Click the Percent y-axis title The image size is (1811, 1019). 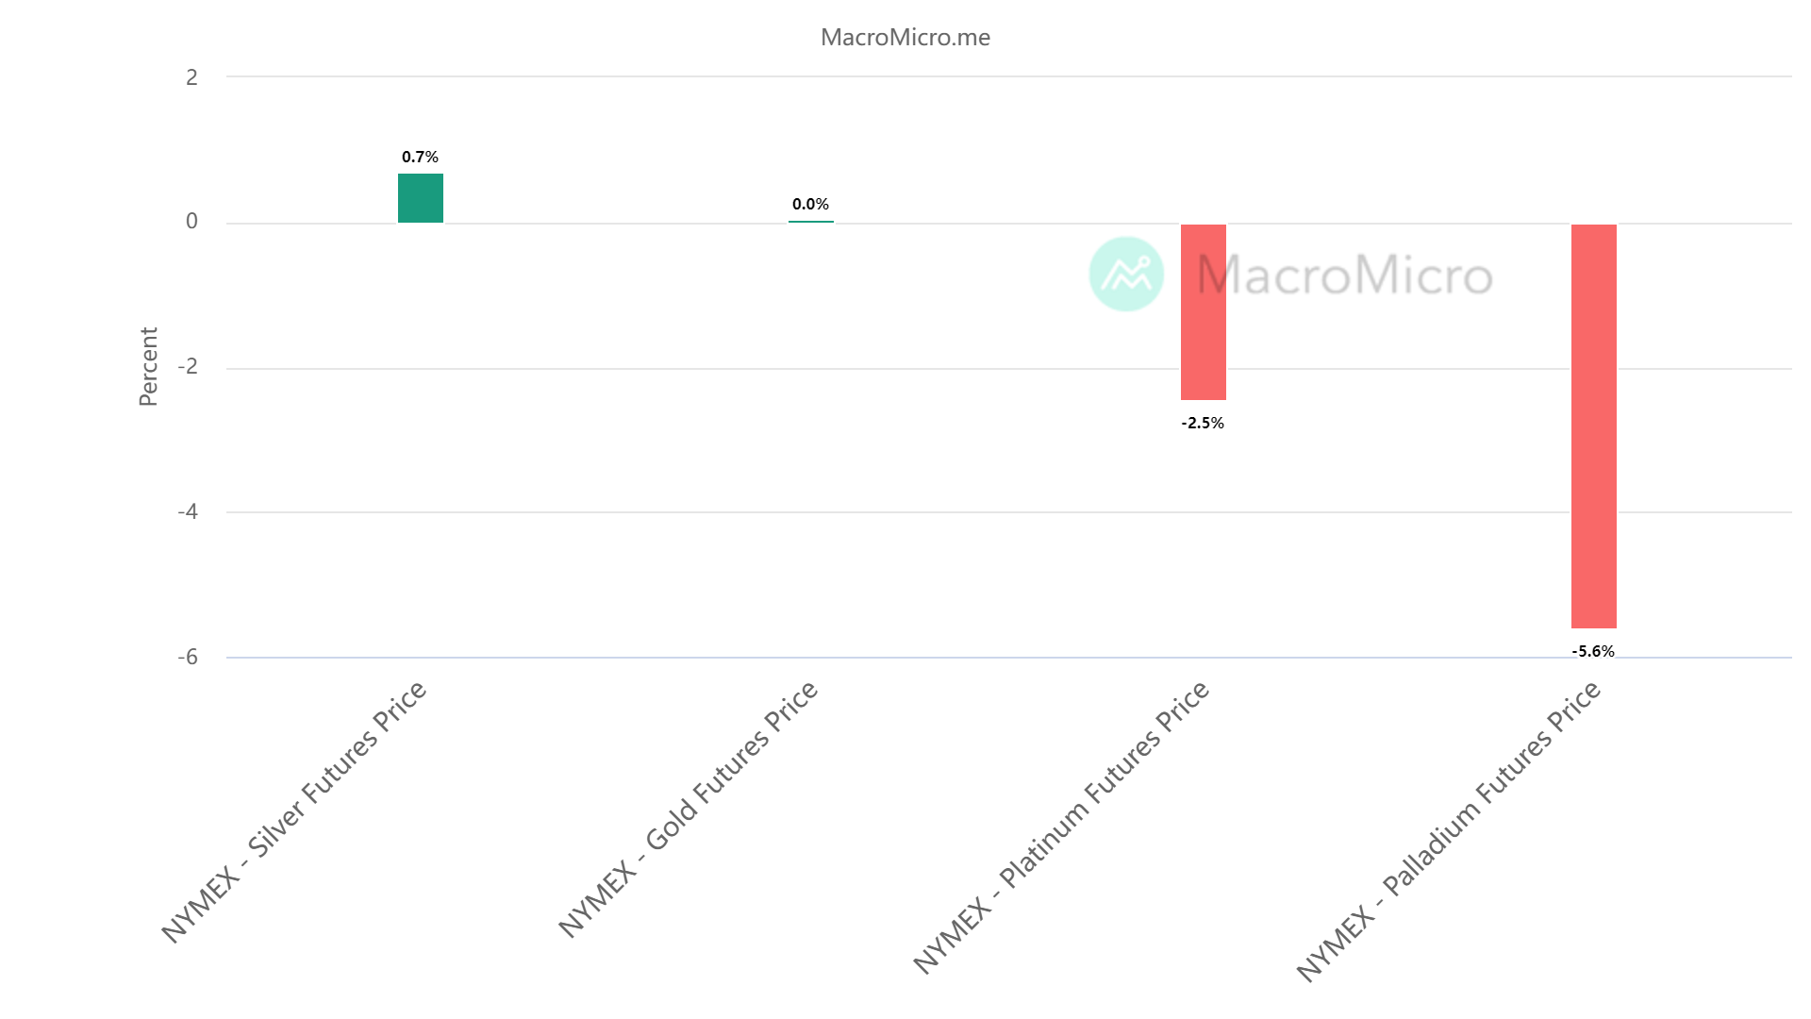tap(148, 366)
